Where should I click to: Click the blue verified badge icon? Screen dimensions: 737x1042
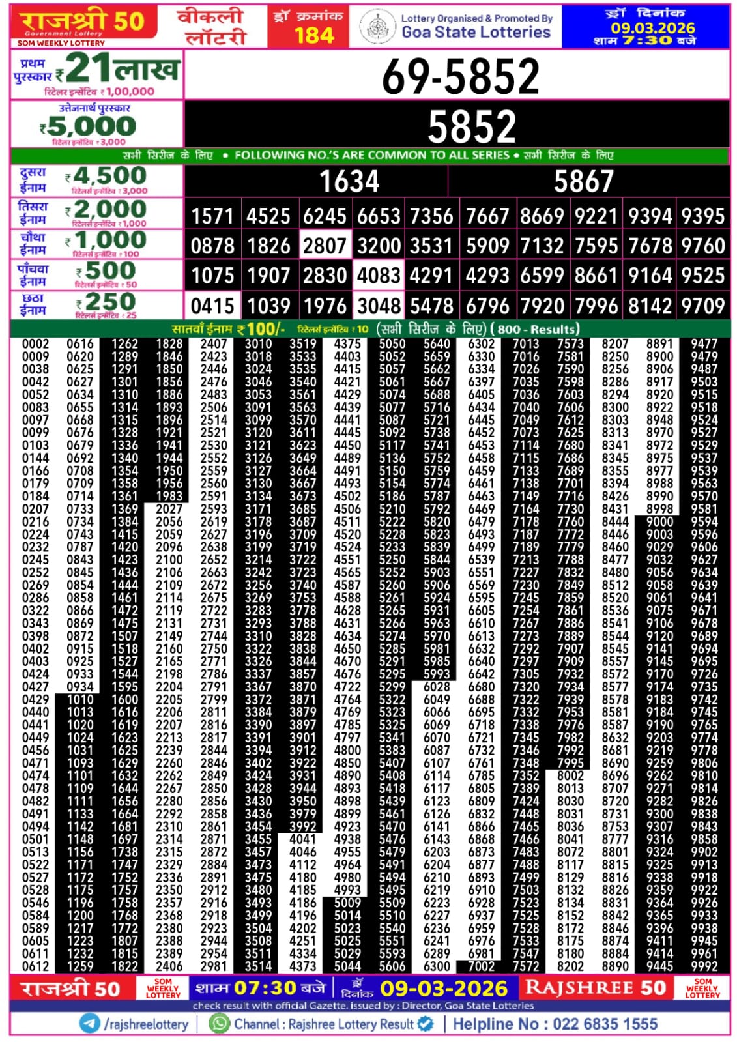point(426,1023)
